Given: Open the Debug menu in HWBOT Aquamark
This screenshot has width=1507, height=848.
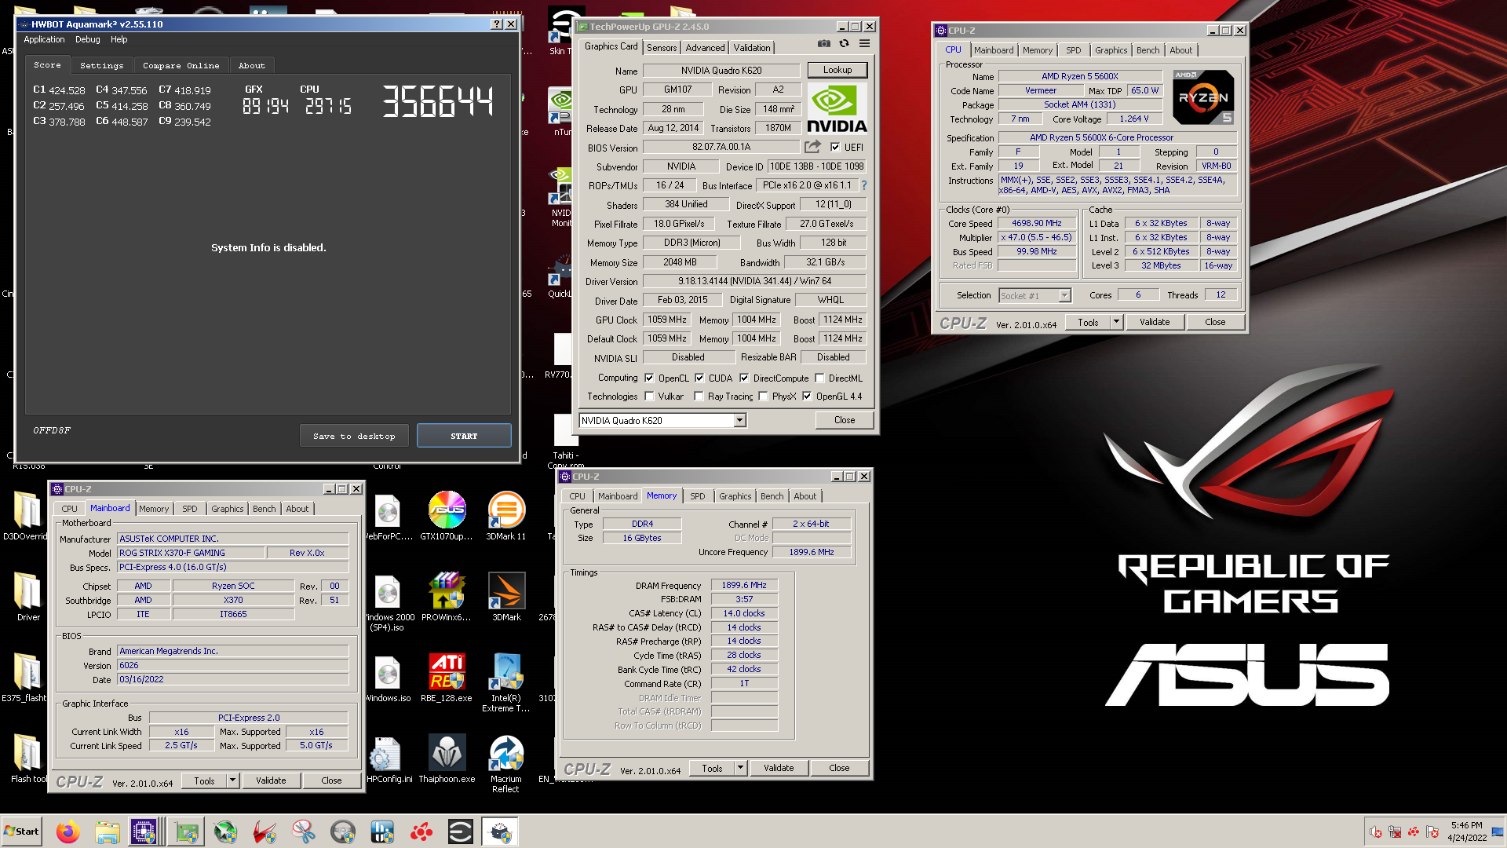Looking at the screenshot, I should [87, 39].
